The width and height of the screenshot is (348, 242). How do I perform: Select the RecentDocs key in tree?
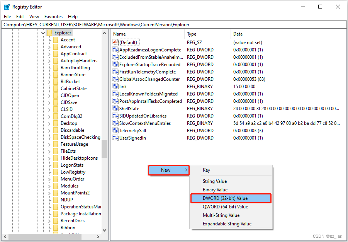pos(73,221)
